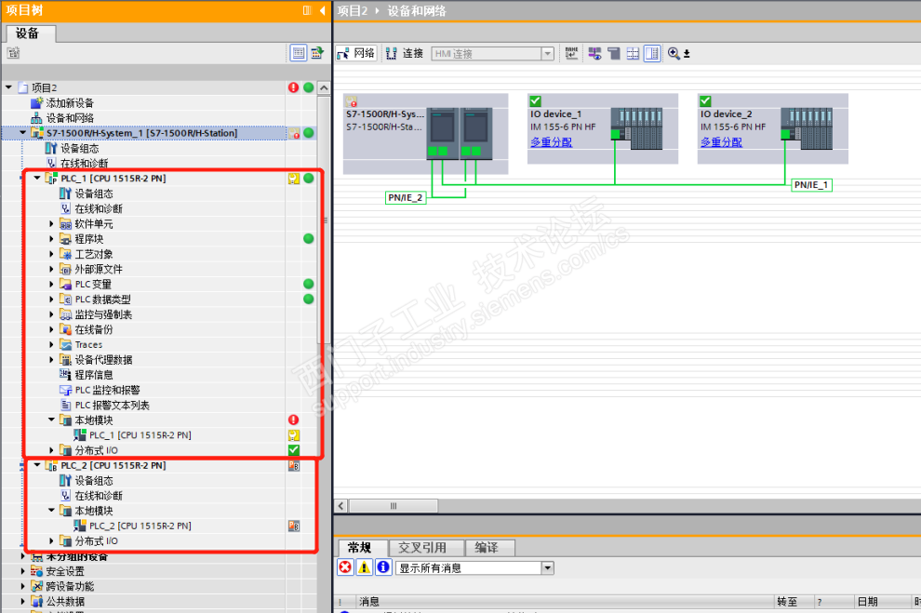Click the grid table layout icon in the toolbar

pyautogui.click(x=633, y=53)
